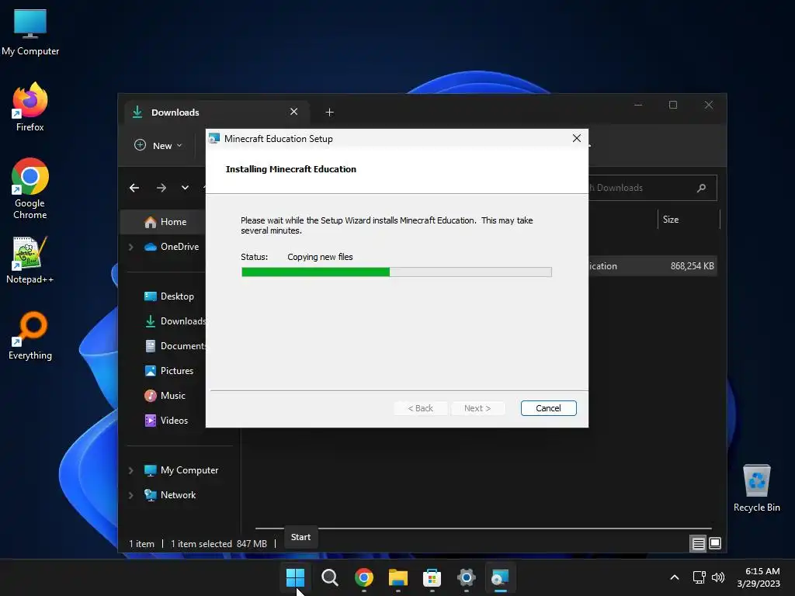795x596 pixels.
Task: Click the greyed-out Next button in Setup
Action: point(477,408)
